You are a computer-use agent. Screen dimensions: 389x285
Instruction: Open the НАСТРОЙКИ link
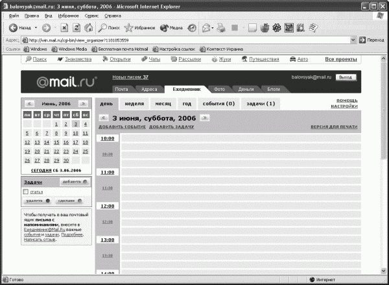[344, 106]
